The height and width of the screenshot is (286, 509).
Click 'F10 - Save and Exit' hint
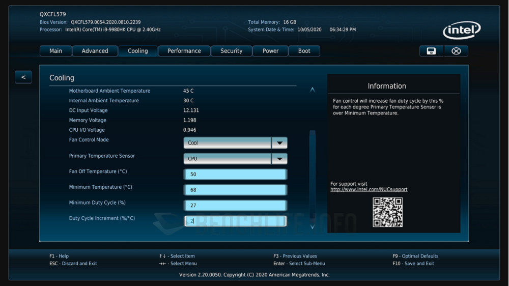click(413, 264)
